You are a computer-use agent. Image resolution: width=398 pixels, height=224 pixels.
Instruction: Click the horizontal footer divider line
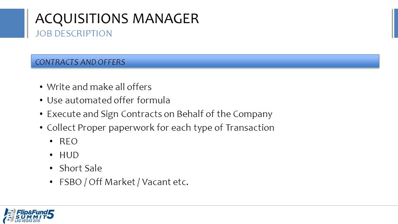199,205
